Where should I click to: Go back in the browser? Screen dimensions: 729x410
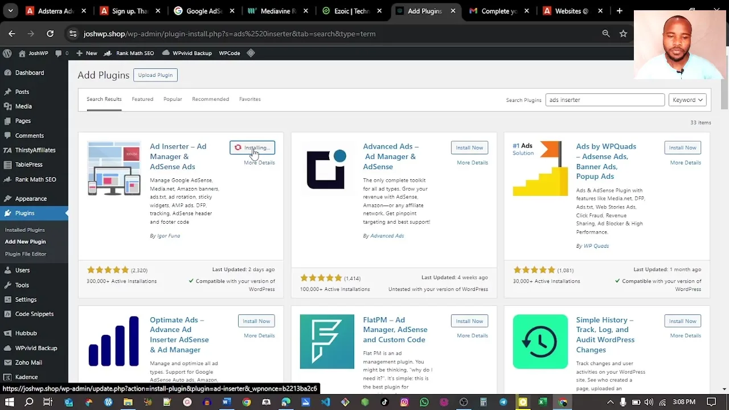12,34
